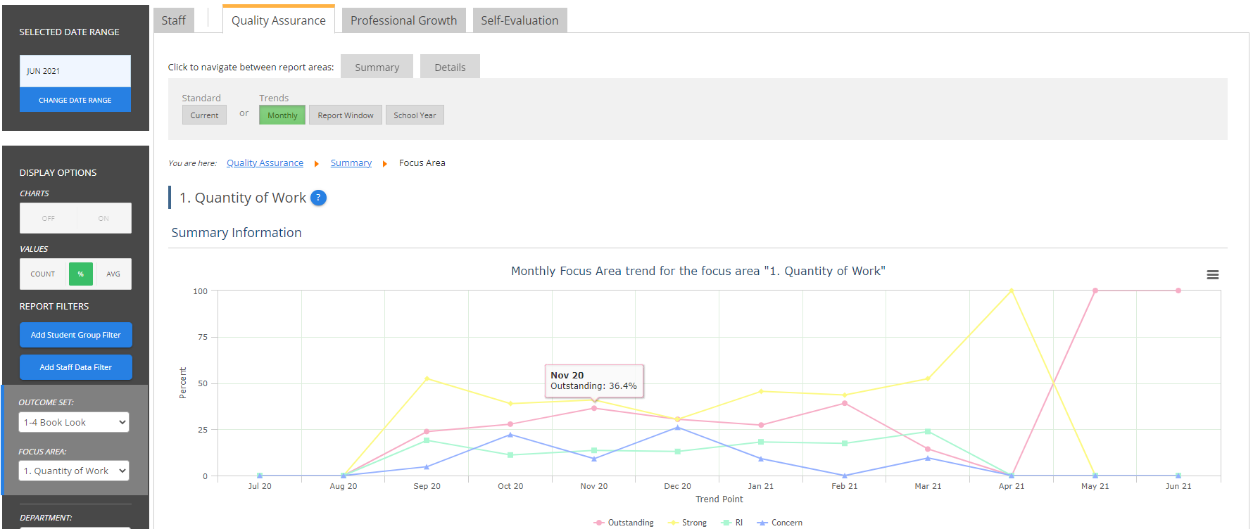
Task: Follow the Quality Assurance breadcrumb link
Action: point(265,163)
